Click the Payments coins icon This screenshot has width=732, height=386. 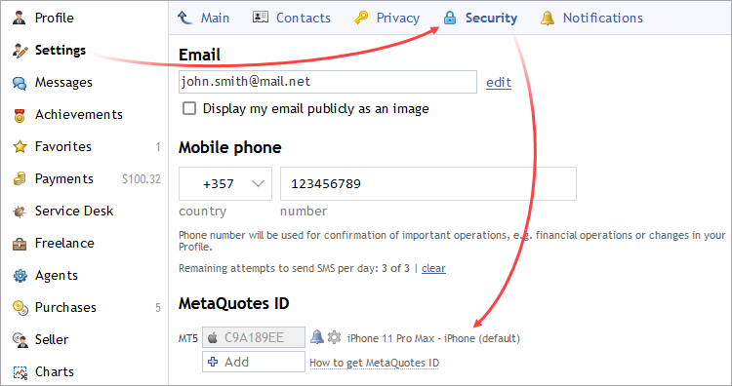click(x=20, y=179)
